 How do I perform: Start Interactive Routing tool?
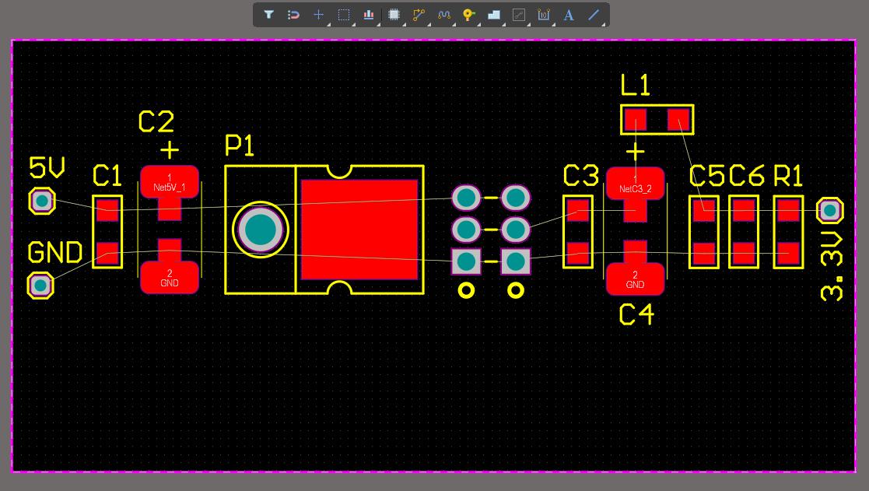click(x=419, y=15)
